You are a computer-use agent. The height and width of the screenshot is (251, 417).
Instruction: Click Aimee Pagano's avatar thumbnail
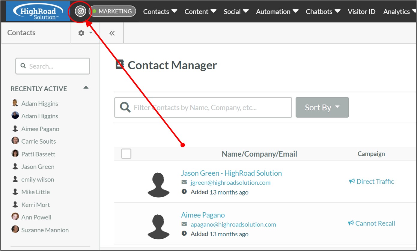[159, 225]
